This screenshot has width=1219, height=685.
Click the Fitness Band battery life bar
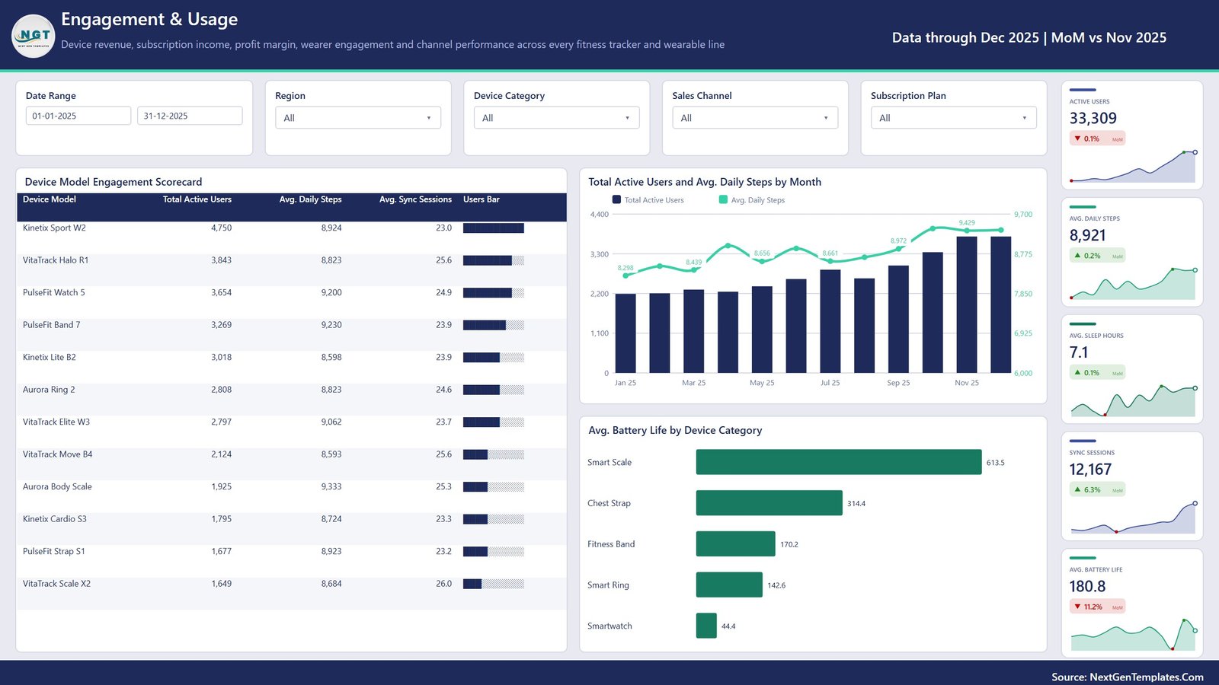736,544
